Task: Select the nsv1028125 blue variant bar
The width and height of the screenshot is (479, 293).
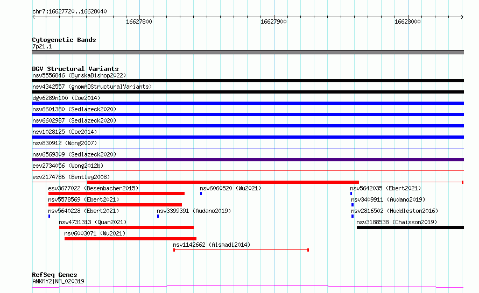Action: coord(248,137)
